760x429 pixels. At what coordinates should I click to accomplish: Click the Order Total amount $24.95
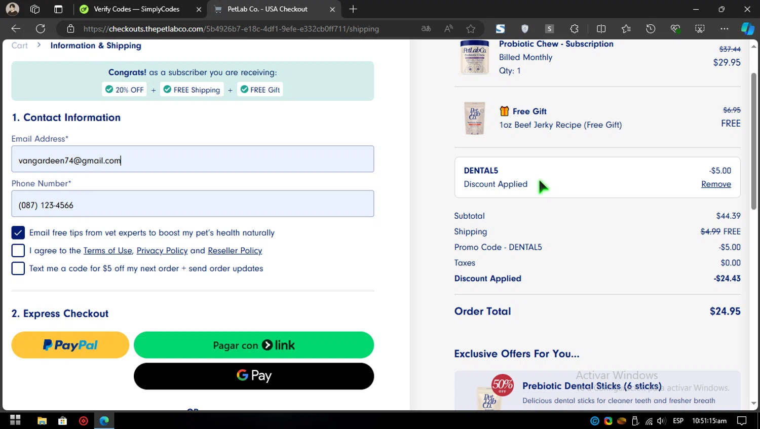[725, 311]
